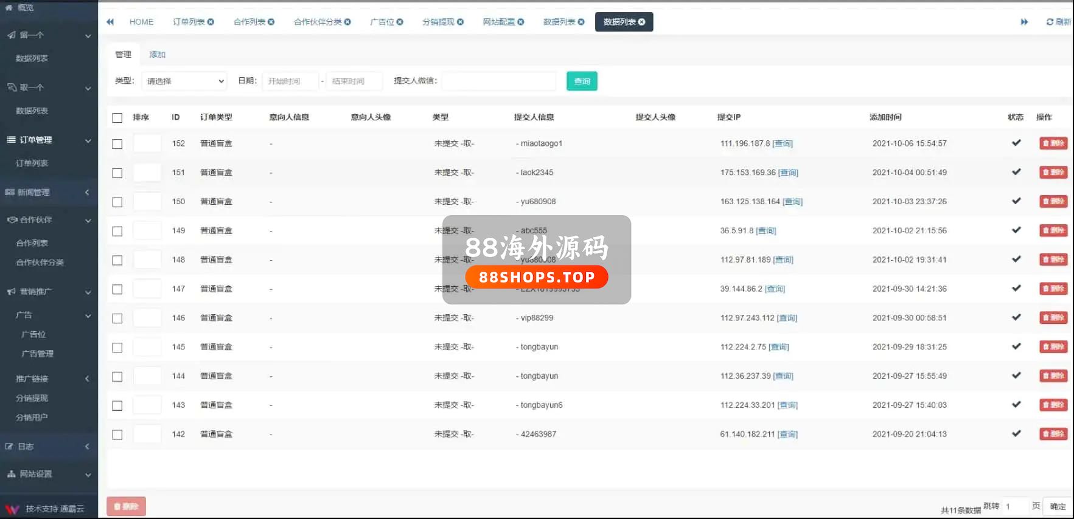Image resolution: width=1074 pixels, height=519 pixels.
Task: Open the 分销提现 tab in the top bar
Action: click(x=438, y=22)
